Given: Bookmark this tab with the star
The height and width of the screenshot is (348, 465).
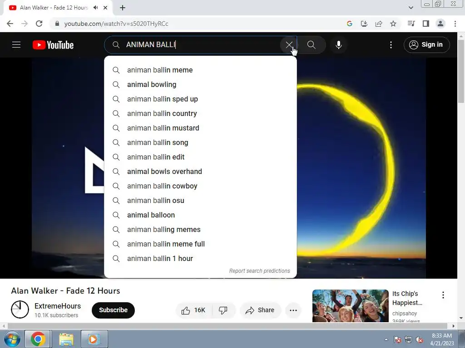Looking at the screenshot, I should tap(393, 24).
